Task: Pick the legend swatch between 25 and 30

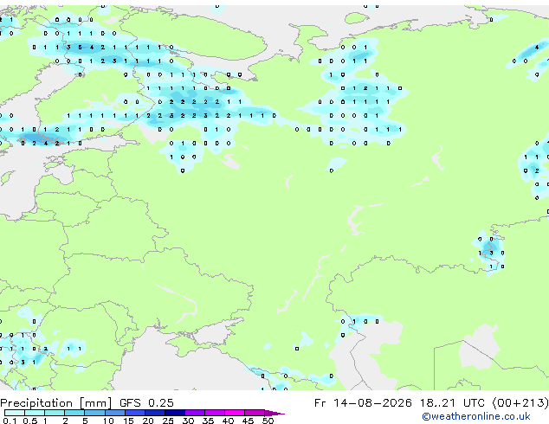Action: [x=175, y=413]
